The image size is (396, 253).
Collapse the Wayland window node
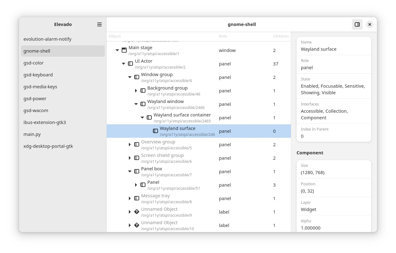[x=136, y=104]
